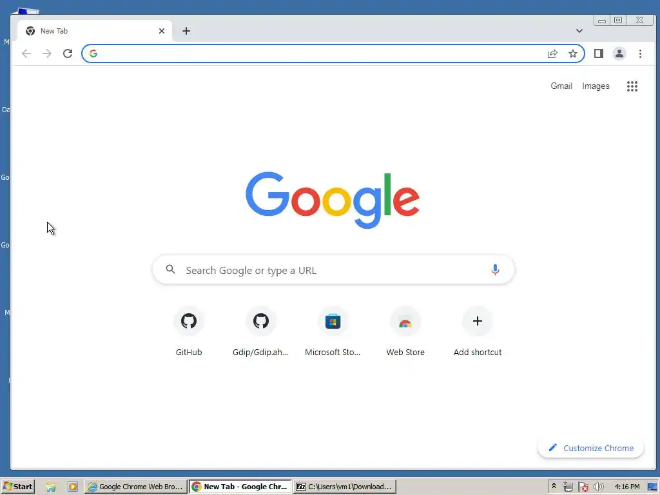Switch to Google Chrome Web Browser IE window

(135, 487)
